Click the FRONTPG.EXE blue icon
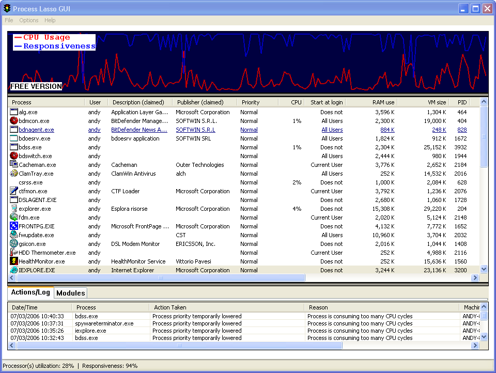 [14, 226]
